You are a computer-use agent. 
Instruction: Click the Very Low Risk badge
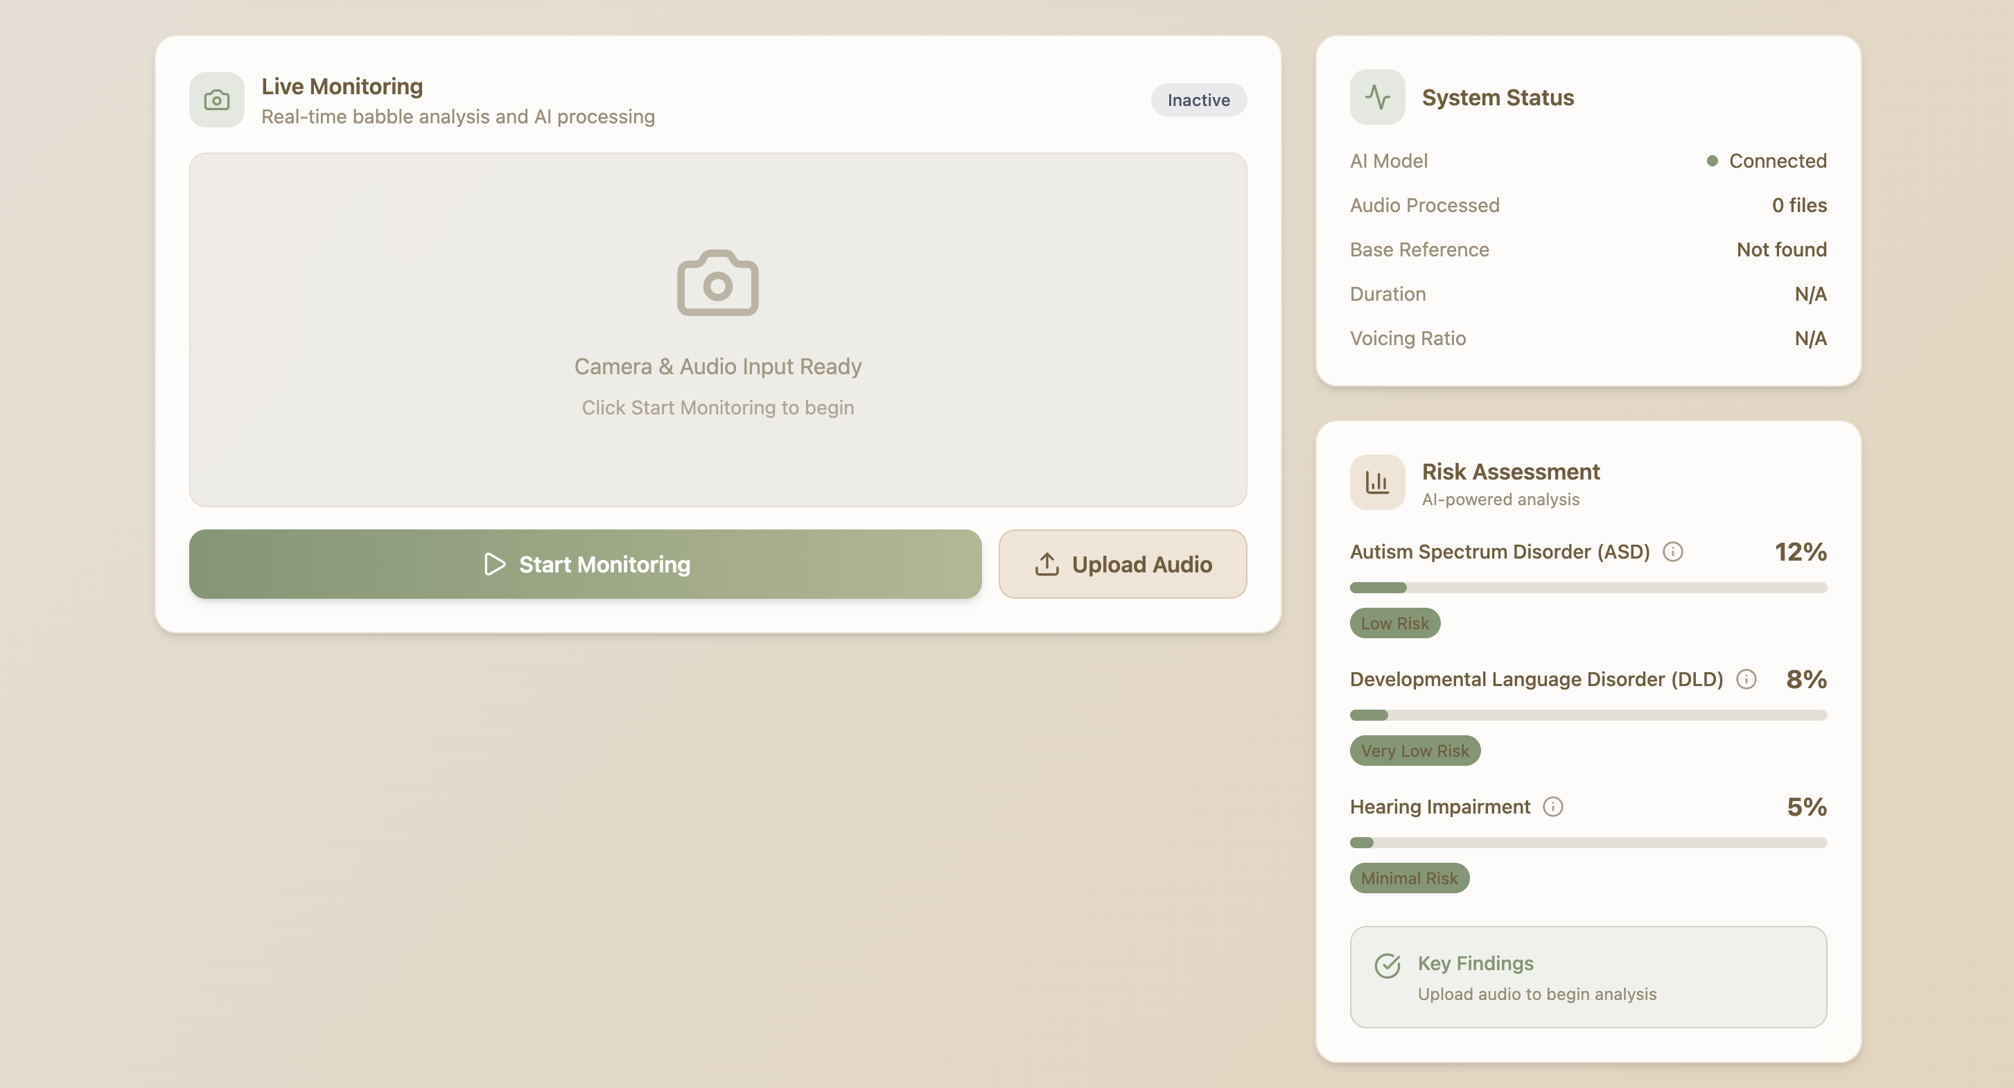pyautogui.click(x=1415, y=751)
